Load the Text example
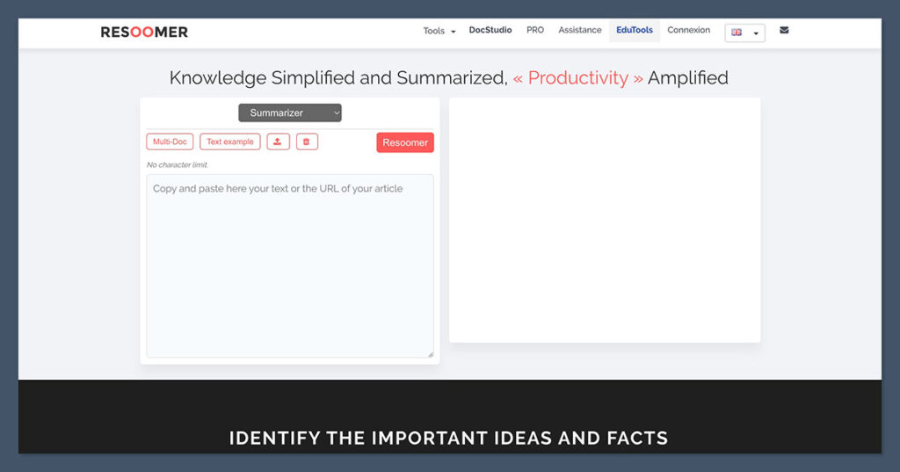The height and width of the screenshot is (472, 900). [230, 142]
